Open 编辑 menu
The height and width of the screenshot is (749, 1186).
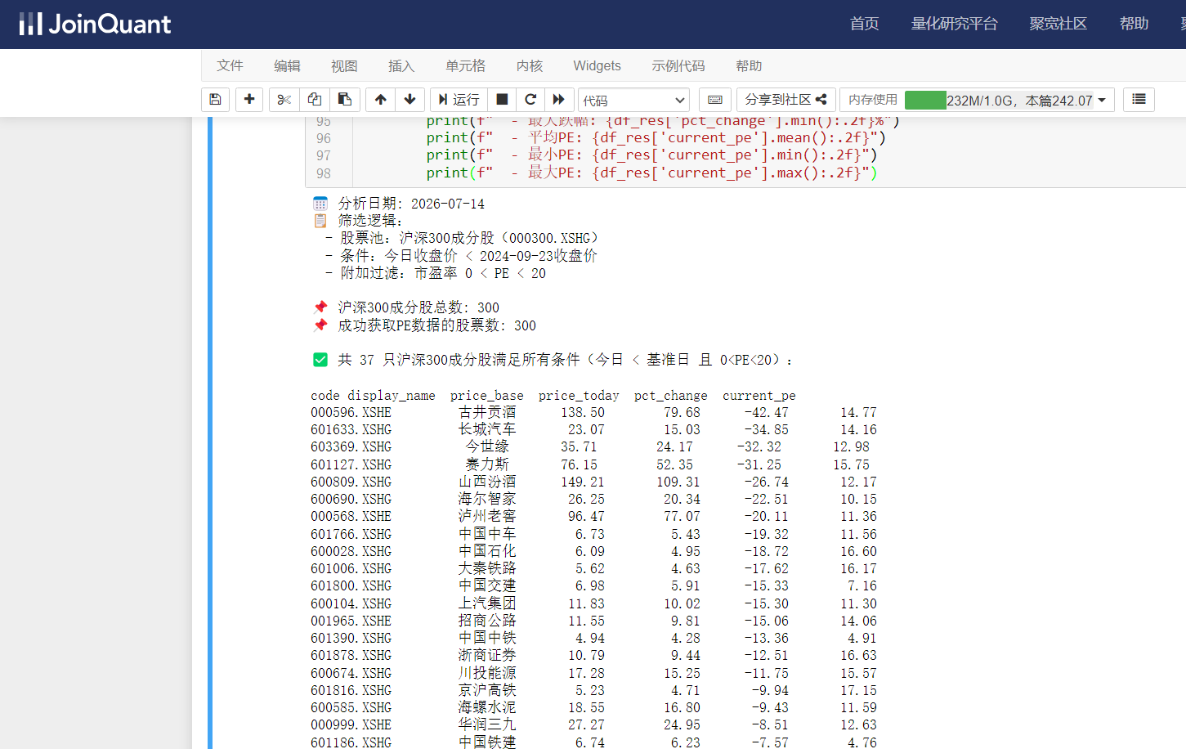[x=287, y=65]
